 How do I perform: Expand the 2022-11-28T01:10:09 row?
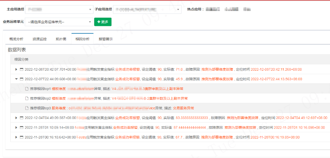(16, 127)
